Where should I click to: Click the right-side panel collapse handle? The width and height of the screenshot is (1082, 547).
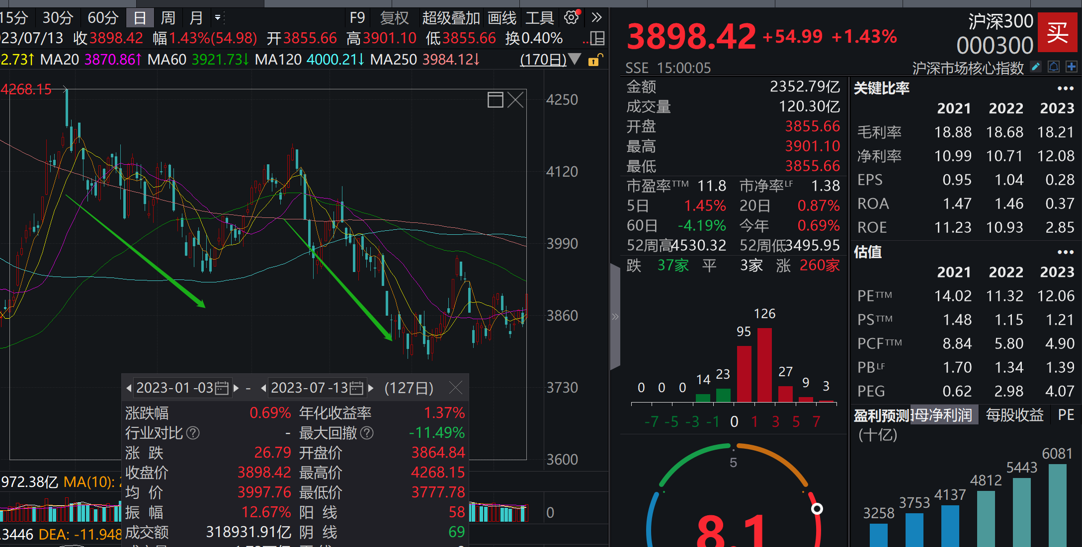[x=615, y=316]
